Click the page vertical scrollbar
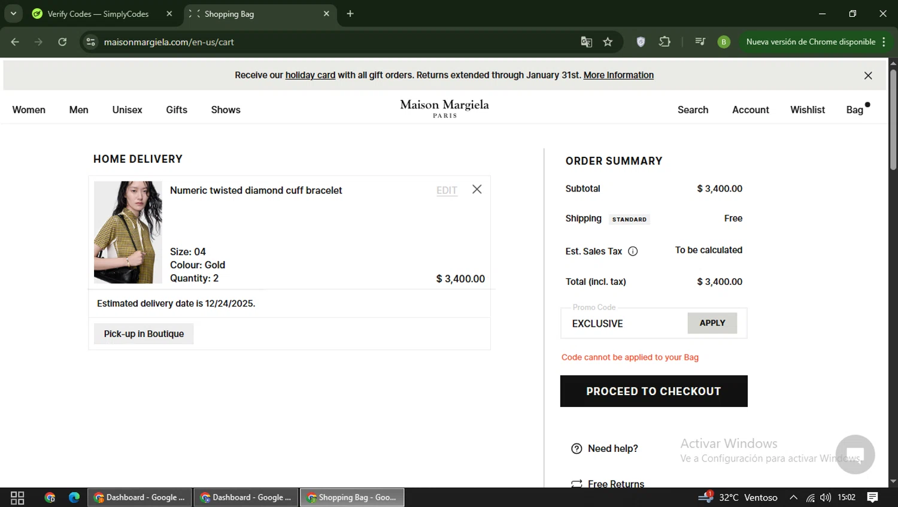 pos(893,120)
